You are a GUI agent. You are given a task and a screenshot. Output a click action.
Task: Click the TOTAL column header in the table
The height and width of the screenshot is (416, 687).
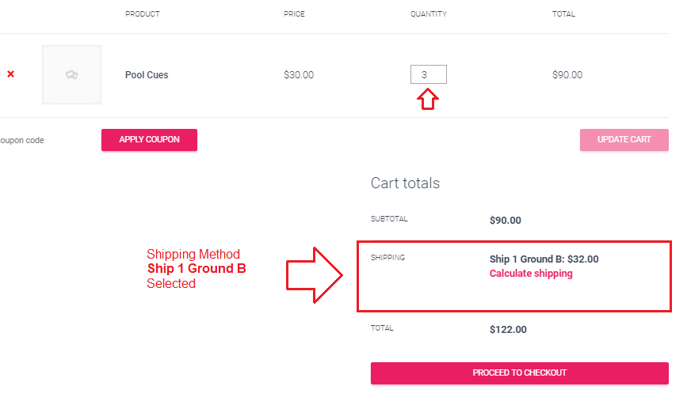pos(563,14)
